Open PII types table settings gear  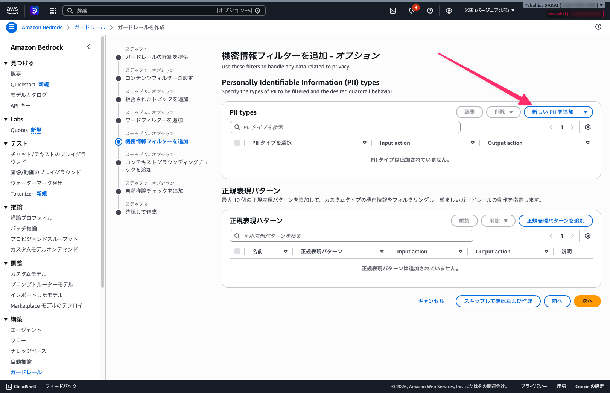coord(587,127)
